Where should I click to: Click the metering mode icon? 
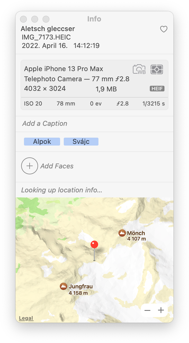click(x=157, y=69)
